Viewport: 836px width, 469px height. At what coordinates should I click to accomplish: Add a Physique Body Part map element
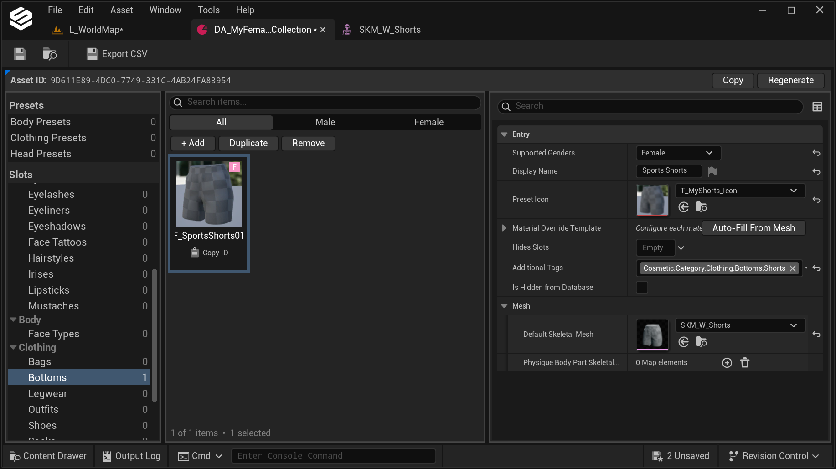[727, 363]
